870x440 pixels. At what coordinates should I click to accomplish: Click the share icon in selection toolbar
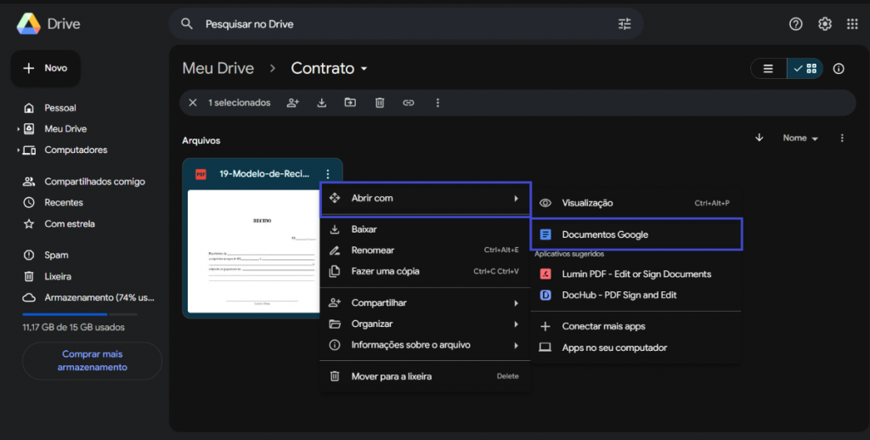pos(293,103)
